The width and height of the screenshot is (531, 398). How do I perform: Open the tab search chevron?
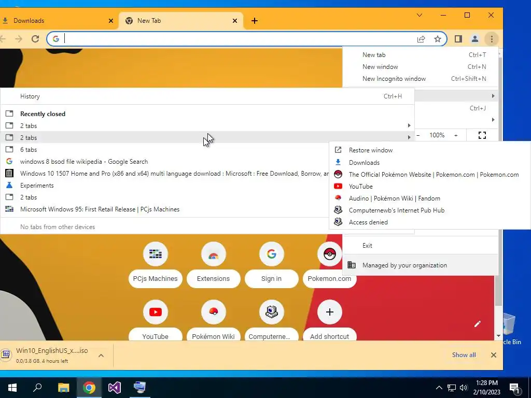point(419,15)
